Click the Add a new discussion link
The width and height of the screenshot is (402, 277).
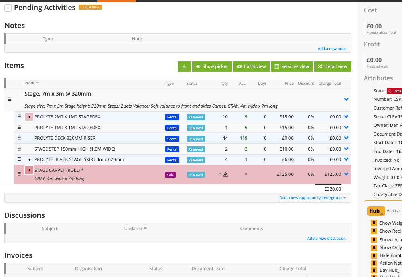[x=326, y=239]
